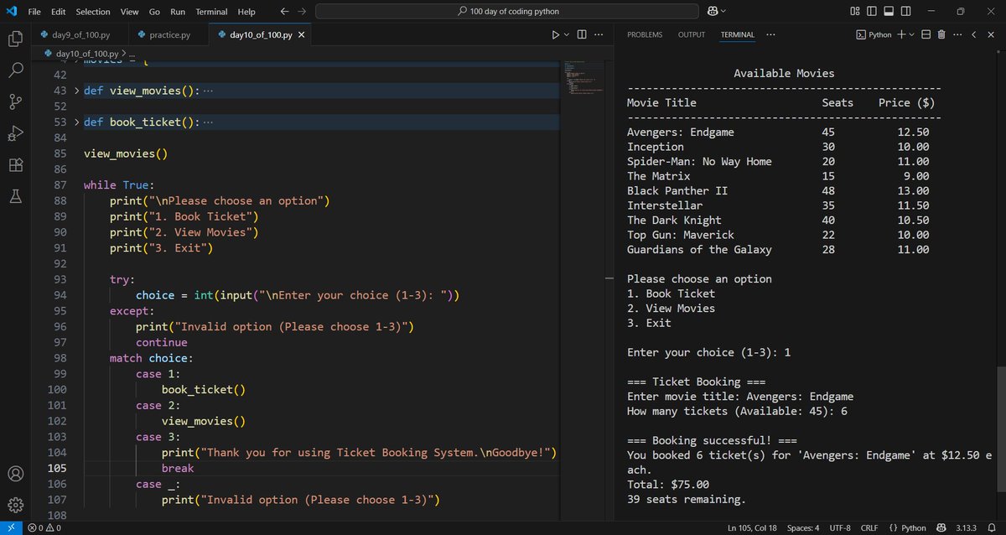Open the Extensions view

15,164
